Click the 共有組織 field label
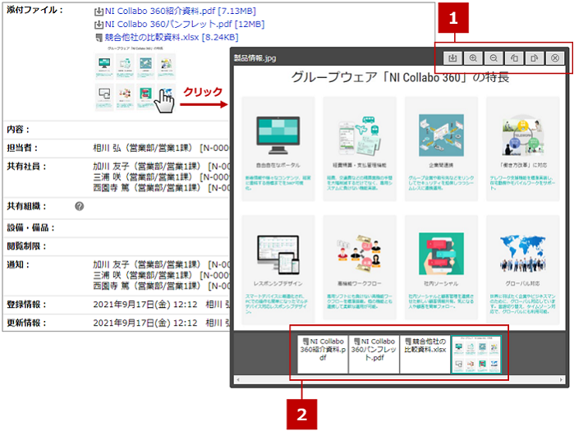This screenshot has width=574, height=431. (x=27, y=206)
